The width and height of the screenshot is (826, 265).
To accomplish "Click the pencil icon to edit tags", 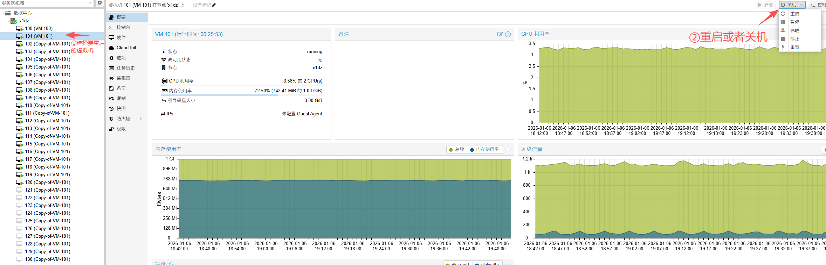I will 214,5.
